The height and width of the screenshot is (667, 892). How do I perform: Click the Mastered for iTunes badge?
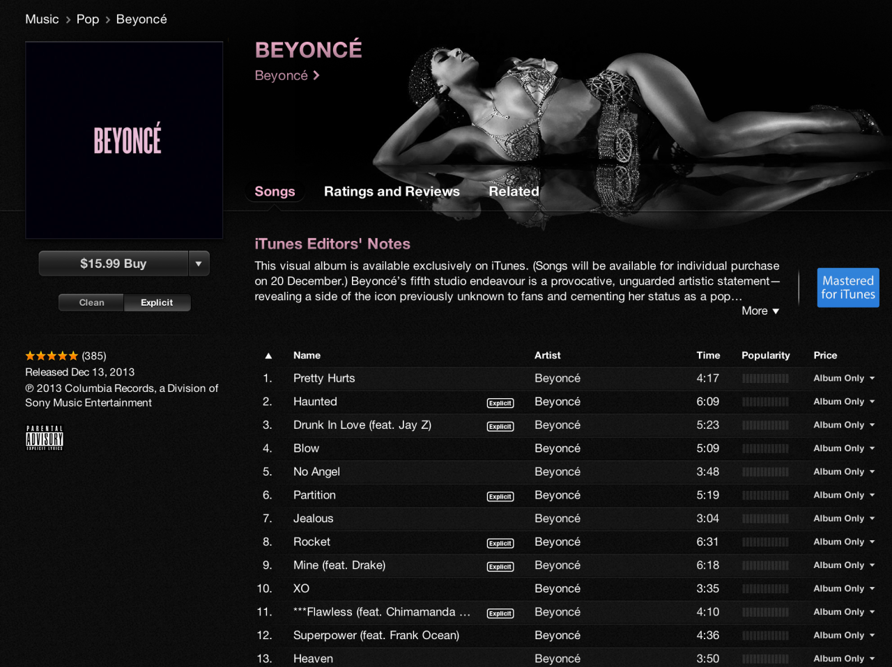(x=848, y=288)
